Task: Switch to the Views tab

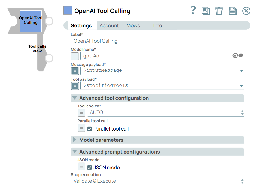Action: (133, 26)
